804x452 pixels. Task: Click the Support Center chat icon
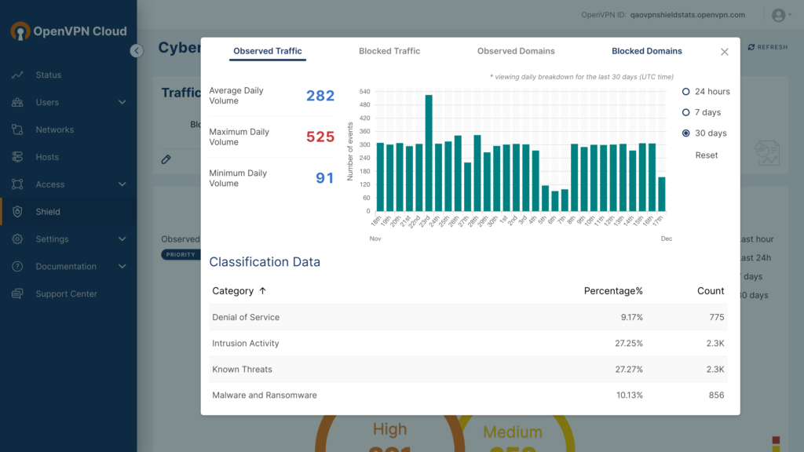(17, 293)
